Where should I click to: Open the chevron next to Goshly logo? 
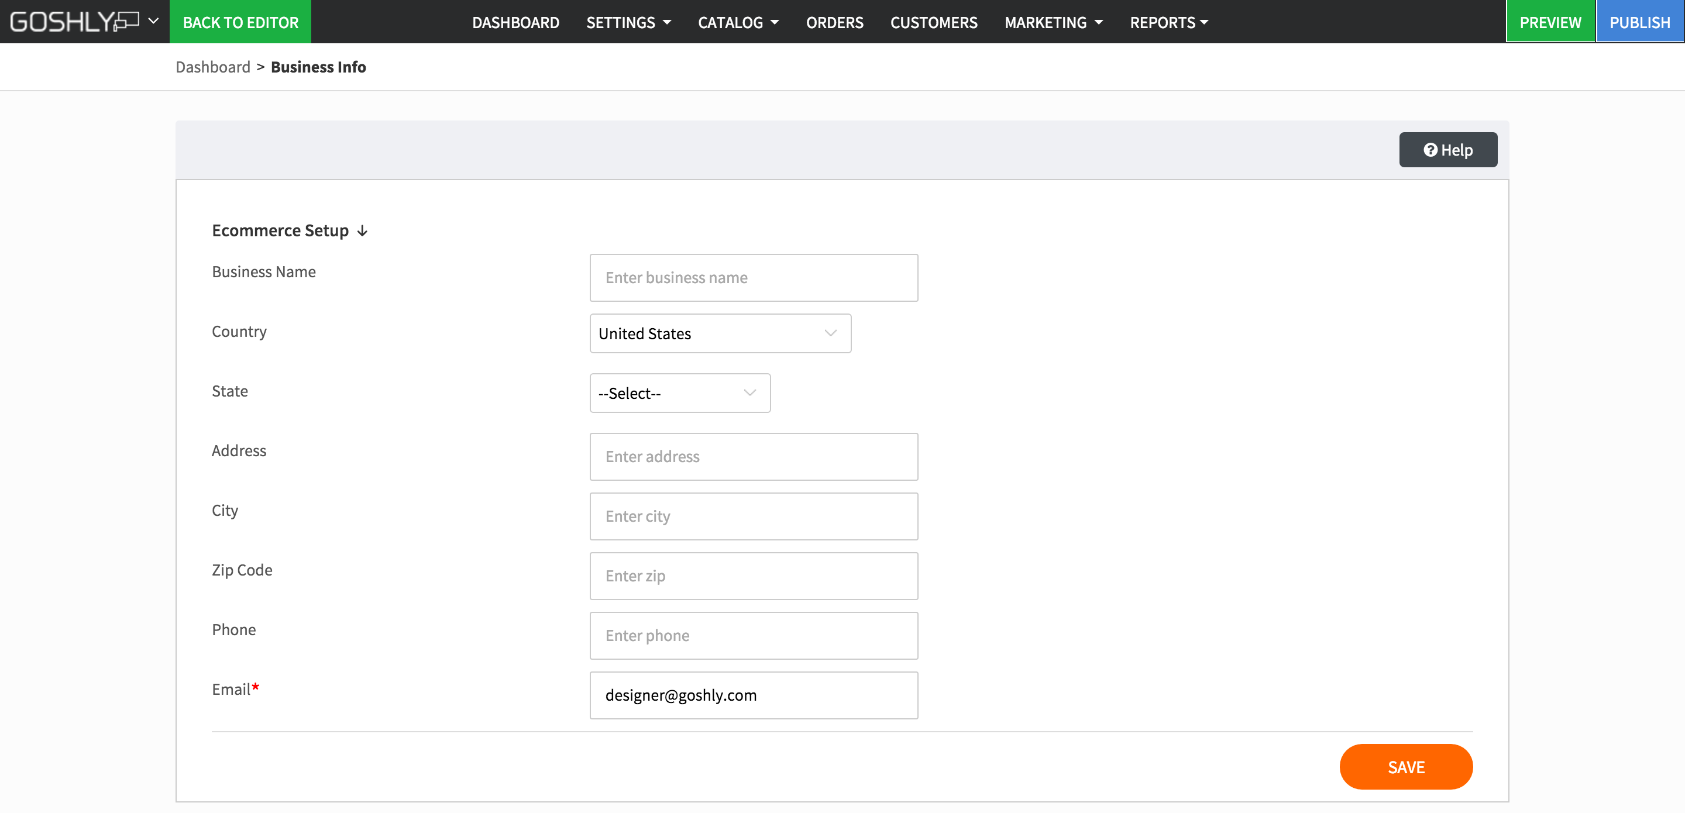tap(154, 21)
